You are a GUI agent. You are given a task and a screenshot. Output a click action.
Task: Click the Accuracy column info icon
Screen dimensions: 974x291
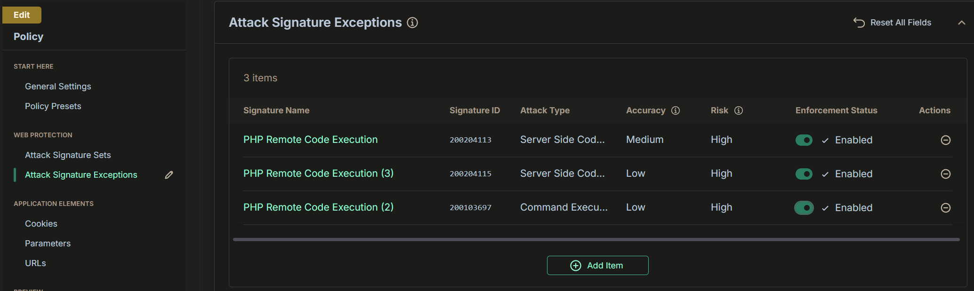[676, 110]
